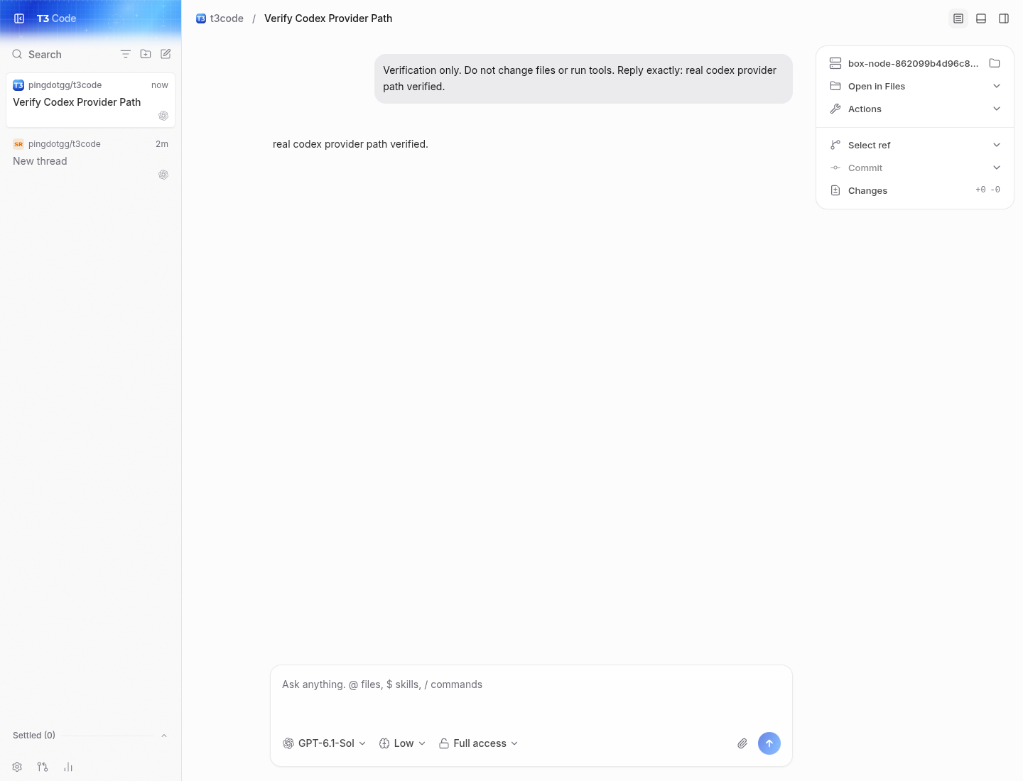Open the branch/git icon in the sidebar footer
The image size is (1023, 781).
[x=43, y=767]
